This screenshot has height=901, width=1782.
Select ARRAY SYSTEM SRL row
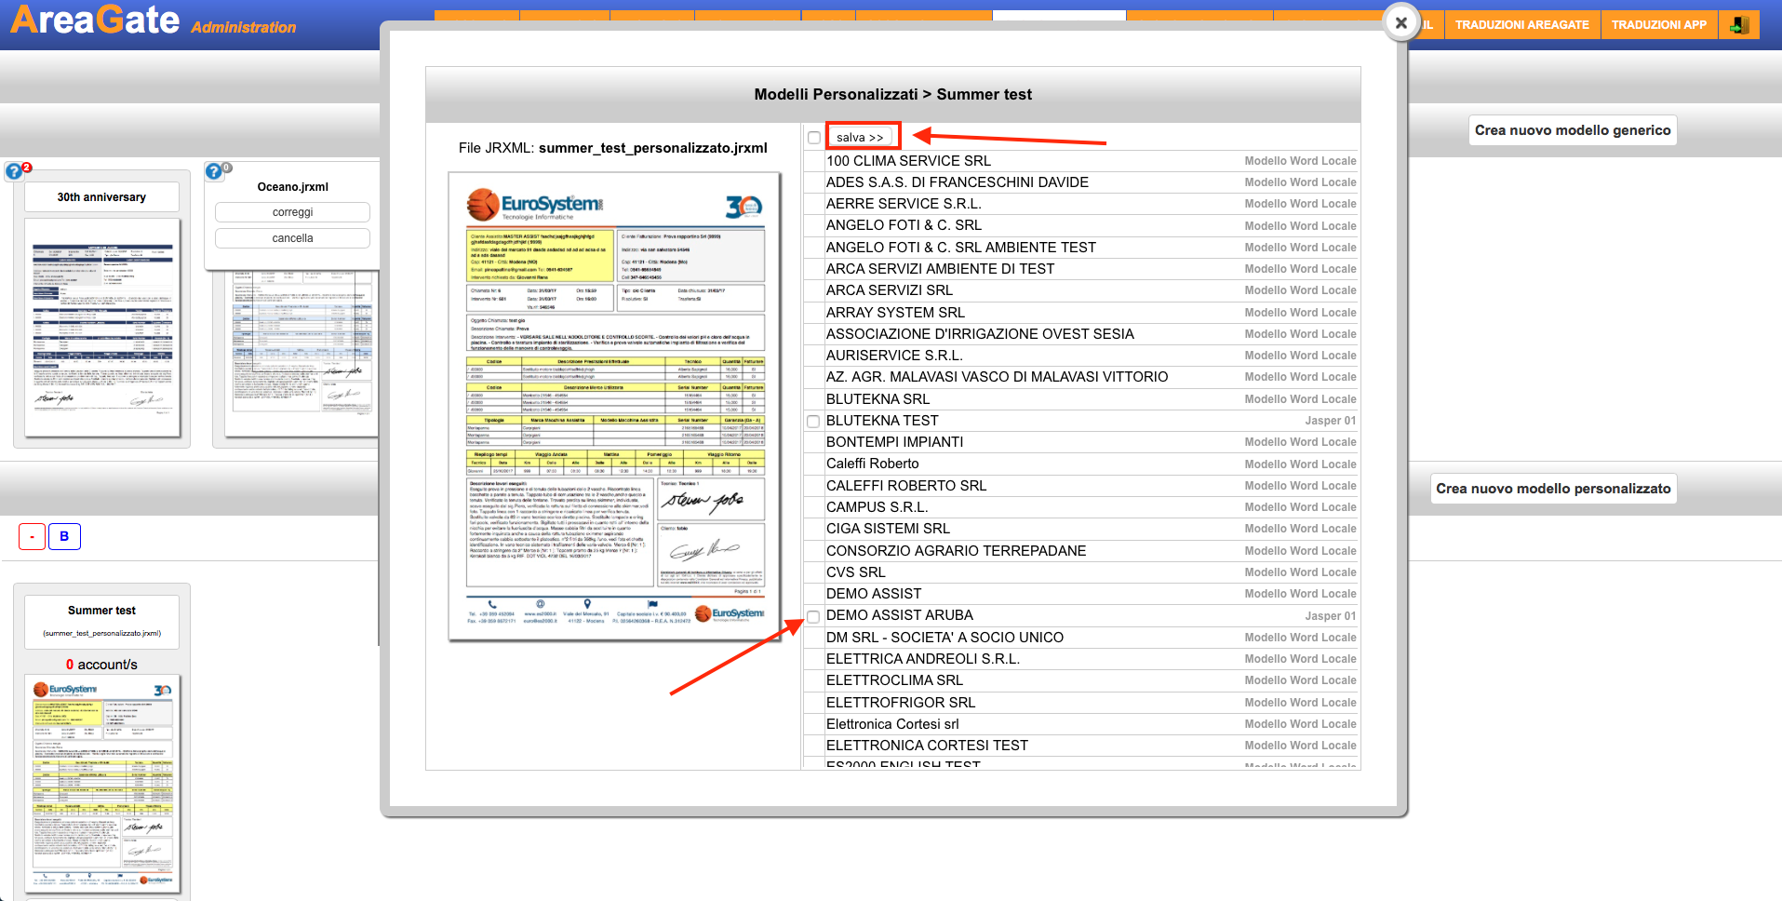coord(1080,313)
